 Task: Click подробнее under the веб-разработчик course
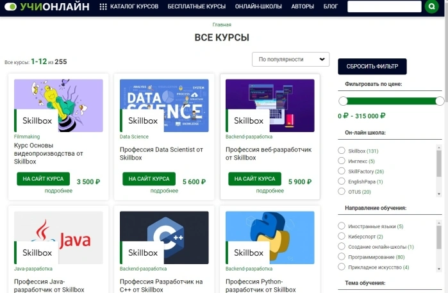[x=270, y=190]
